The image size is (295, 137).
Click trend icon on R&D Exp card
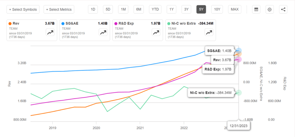156,32
